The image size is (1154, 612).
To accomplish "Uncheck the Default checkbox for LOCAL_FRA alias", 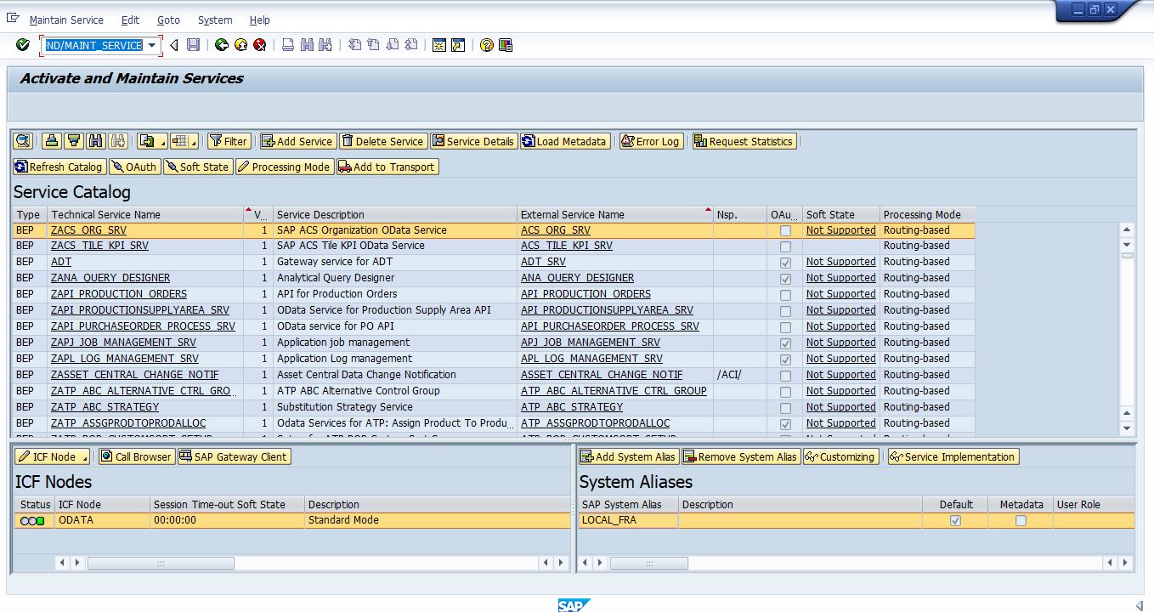I will coord(954,520).
